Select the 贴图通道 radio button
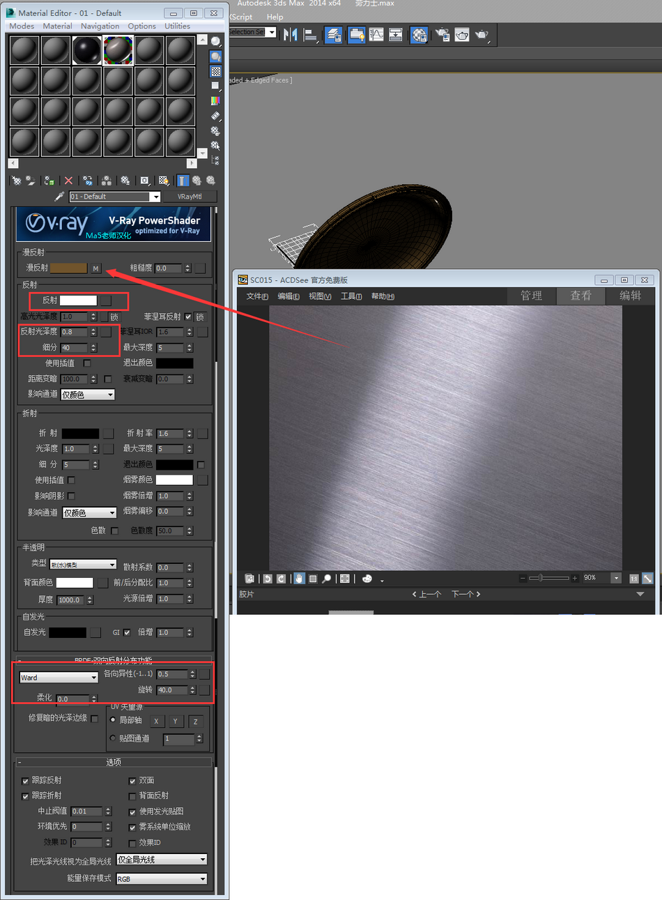 point(113,738)
